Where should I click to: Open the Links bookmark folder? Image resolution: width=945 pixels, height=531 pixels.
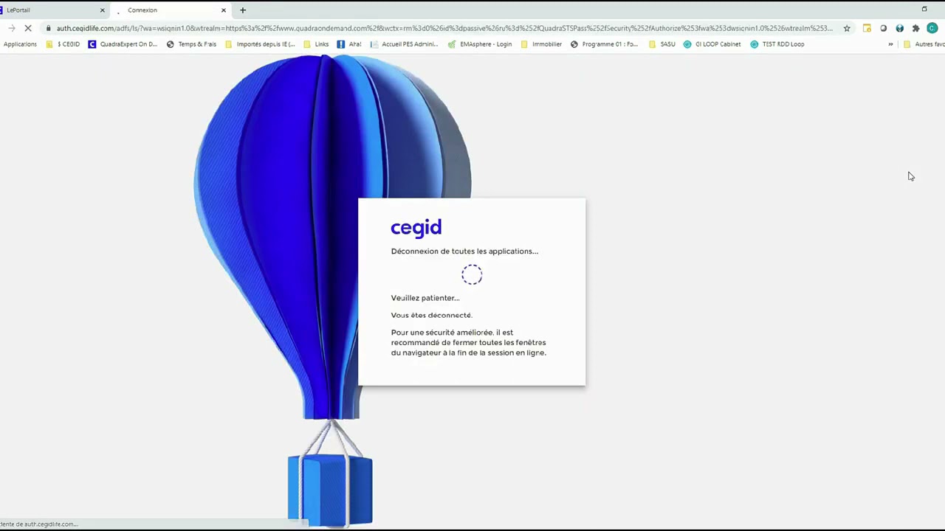pyautogui.click(x=316, y=44)
